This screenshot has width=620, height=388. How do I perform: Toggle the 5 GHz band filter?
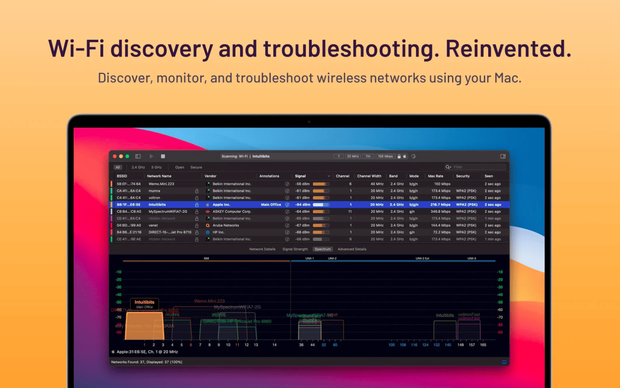tap(157, 167)
